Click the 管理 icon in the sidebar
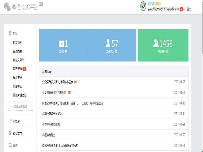This screenshot has width=203, height=152. (x=10, y=145)
